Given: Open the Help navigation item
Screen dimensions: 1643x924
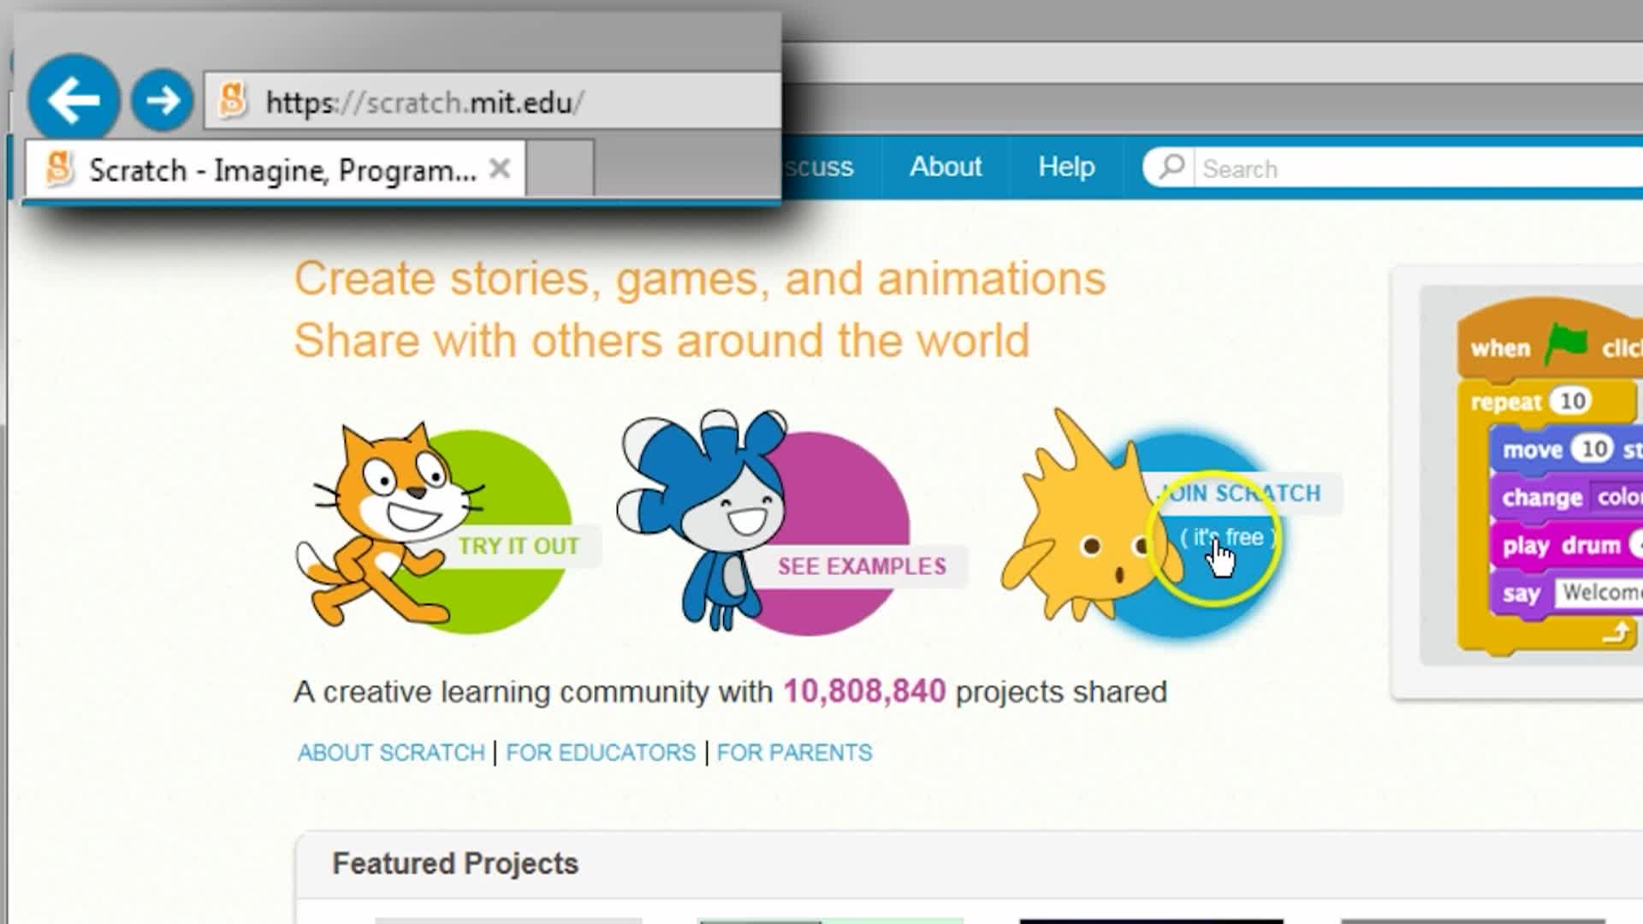Looking at the screenshot, I should 1065,168.
